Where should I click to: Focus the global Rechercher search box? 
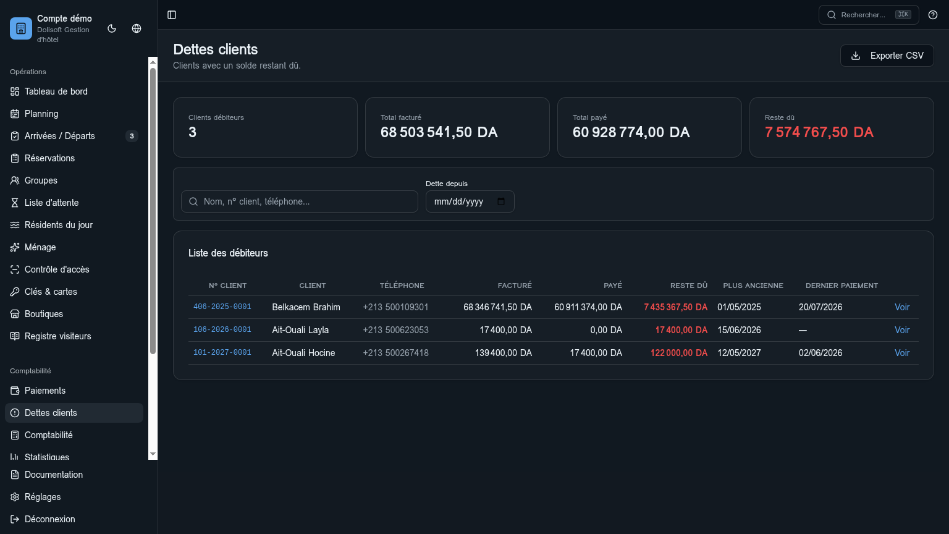click(x=869, y=15)
